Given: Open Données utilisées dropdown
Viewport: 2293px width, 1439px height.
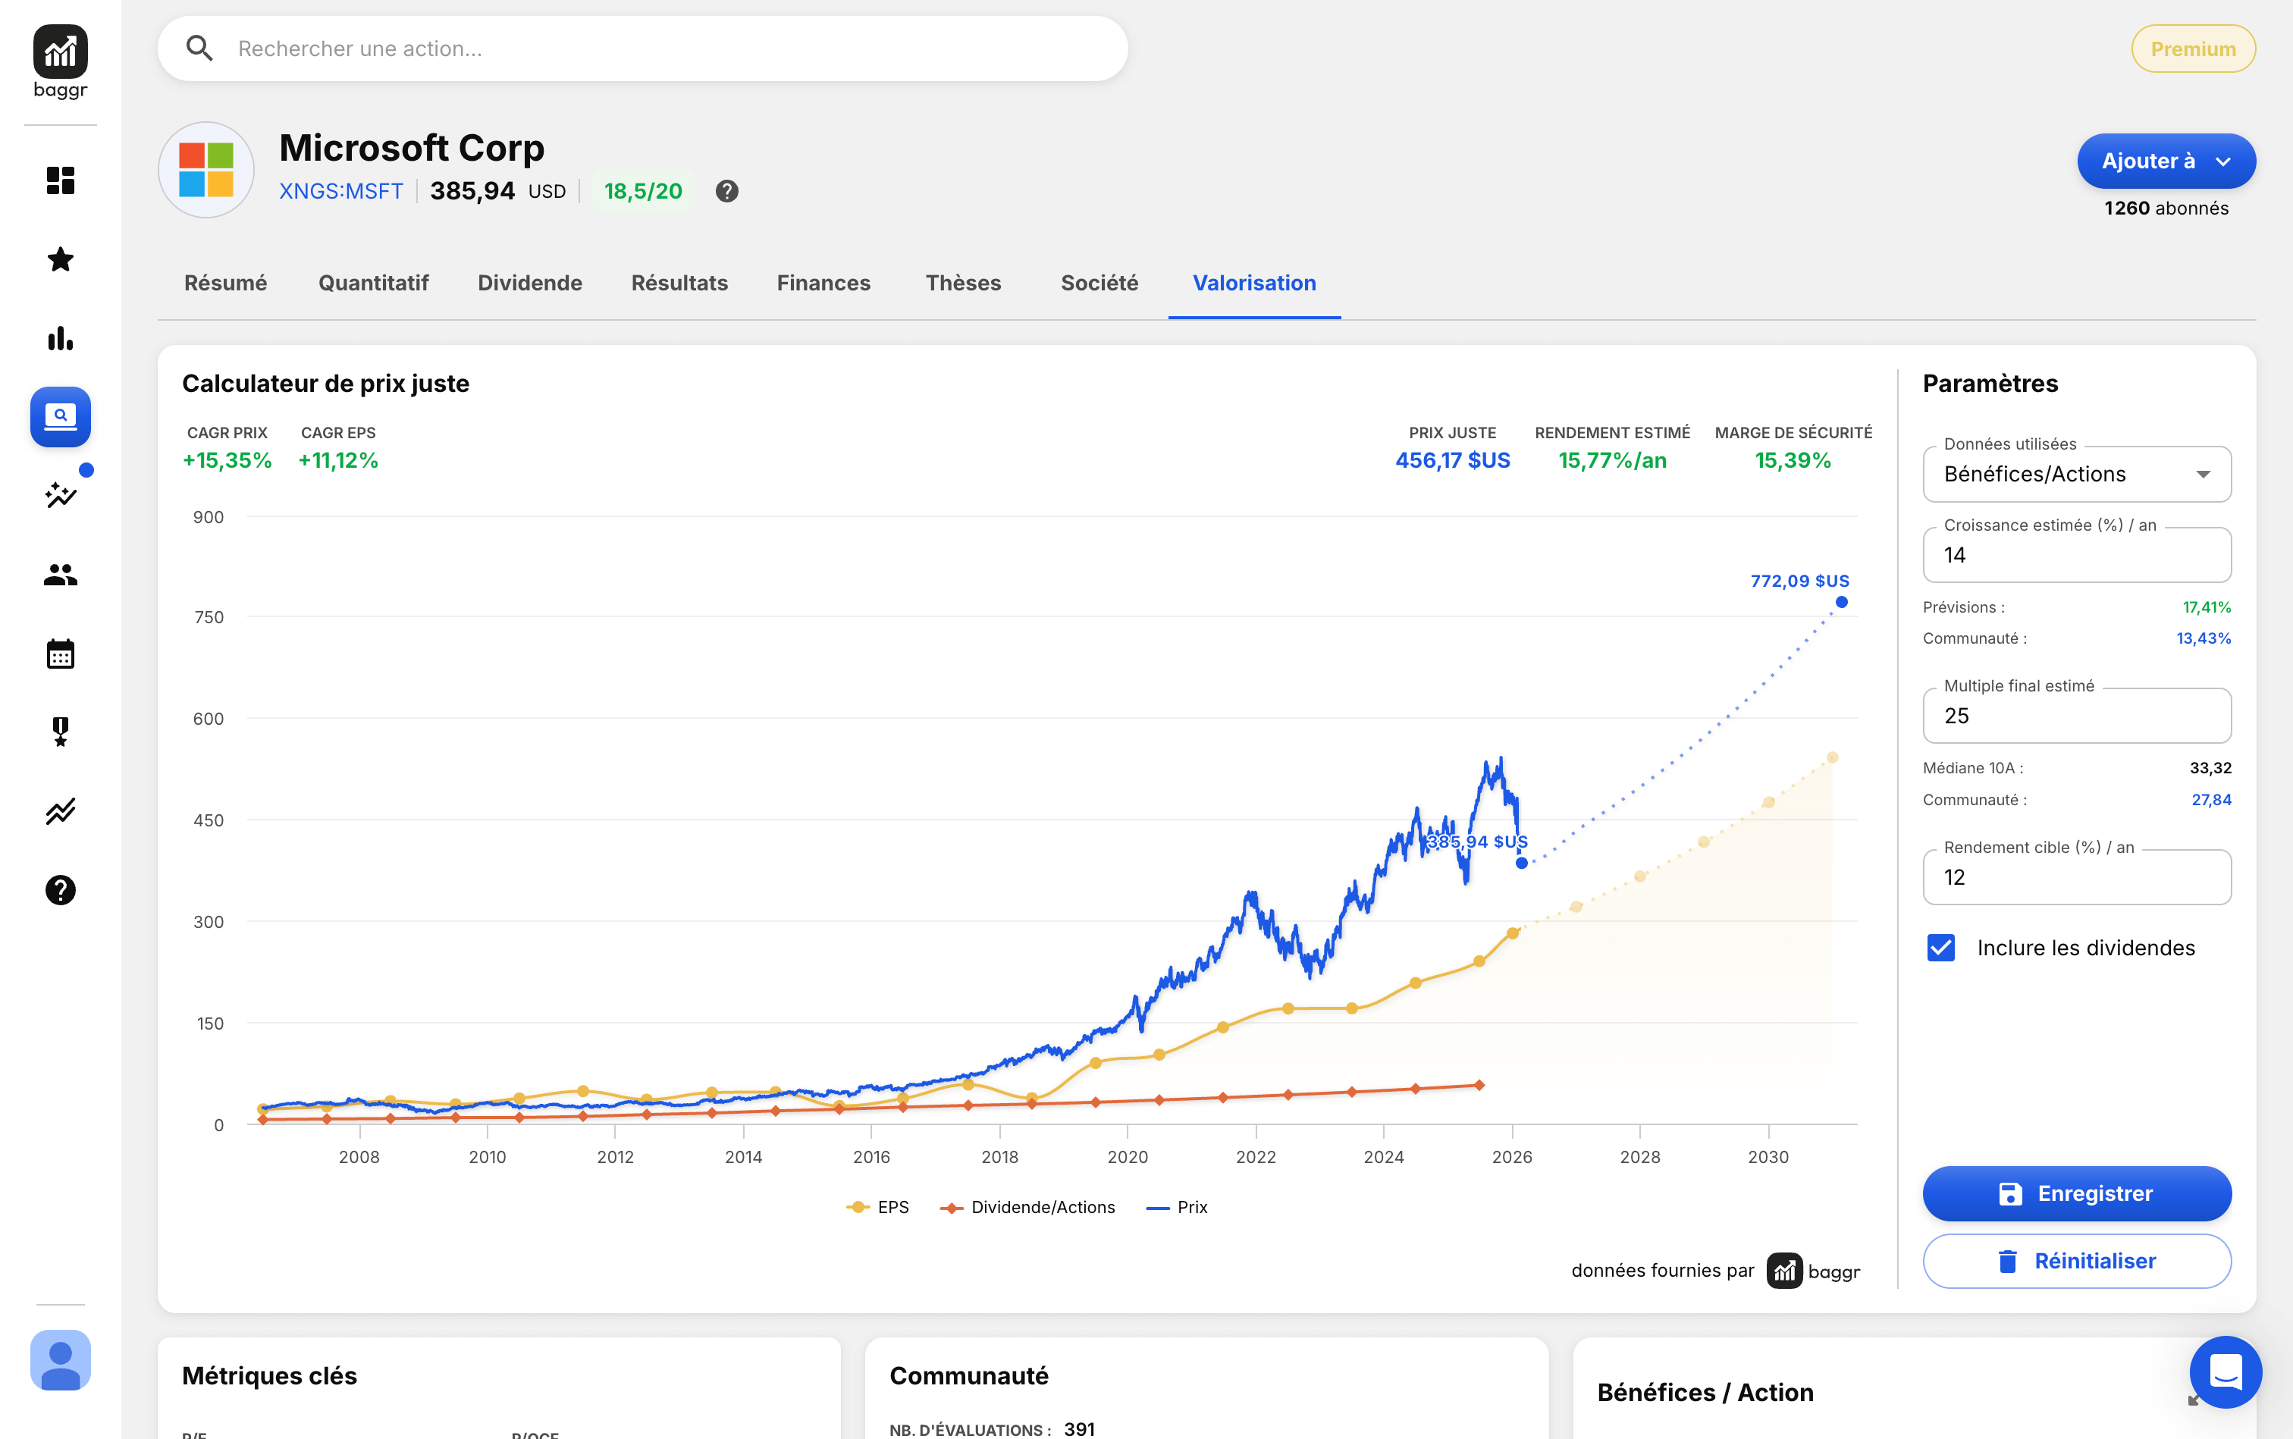Looking at the screenshot, I should [2076, 474].
